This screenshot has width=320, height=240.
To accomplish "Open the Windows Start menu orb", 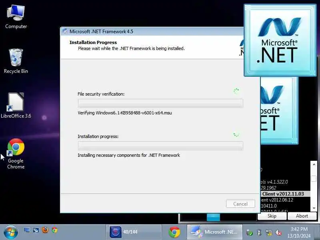I will (x=11, y=232).
